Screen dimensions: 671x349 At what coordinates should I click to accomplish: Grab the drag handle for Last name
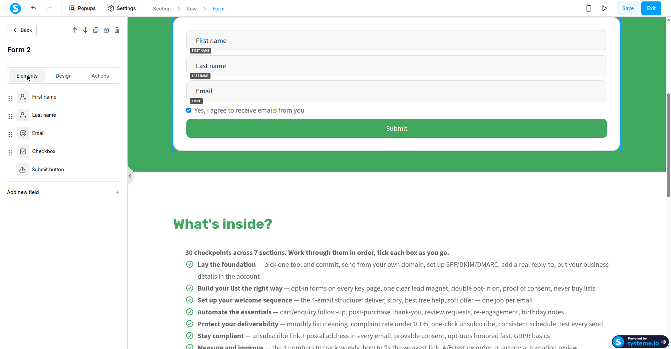pyautogui.click(x=10, y=116)
